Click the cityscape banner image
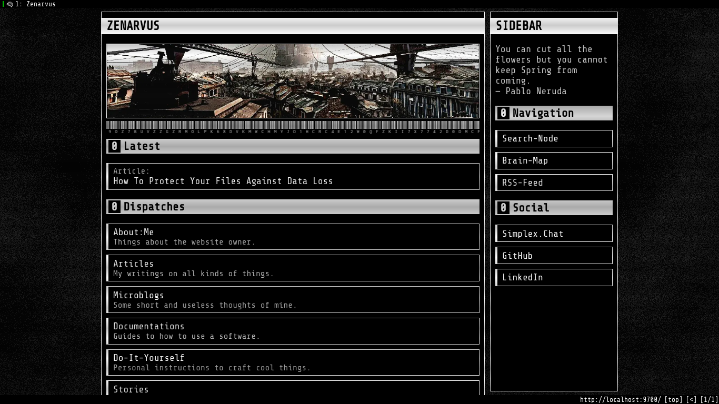This screenshot has width=719, height=404. (x=293, y=81)
